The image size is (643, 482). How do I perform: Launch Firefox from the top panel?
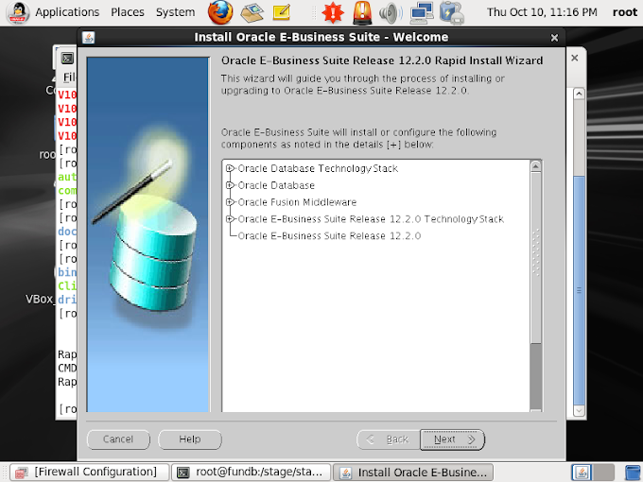(220, 12)
